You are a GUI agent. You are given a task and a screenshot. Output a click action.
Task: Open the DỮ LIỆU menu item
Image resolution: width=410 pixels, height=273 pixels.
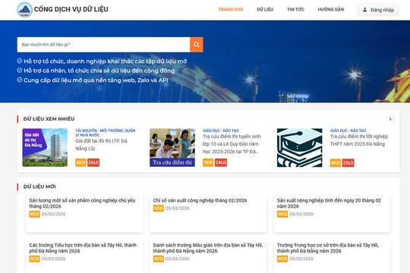(x=265, y=9)
